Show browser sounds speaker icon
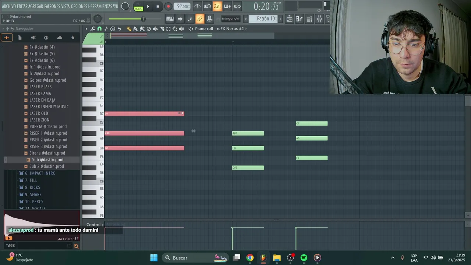This screenshot has height=265, width=471. [33, 38]
